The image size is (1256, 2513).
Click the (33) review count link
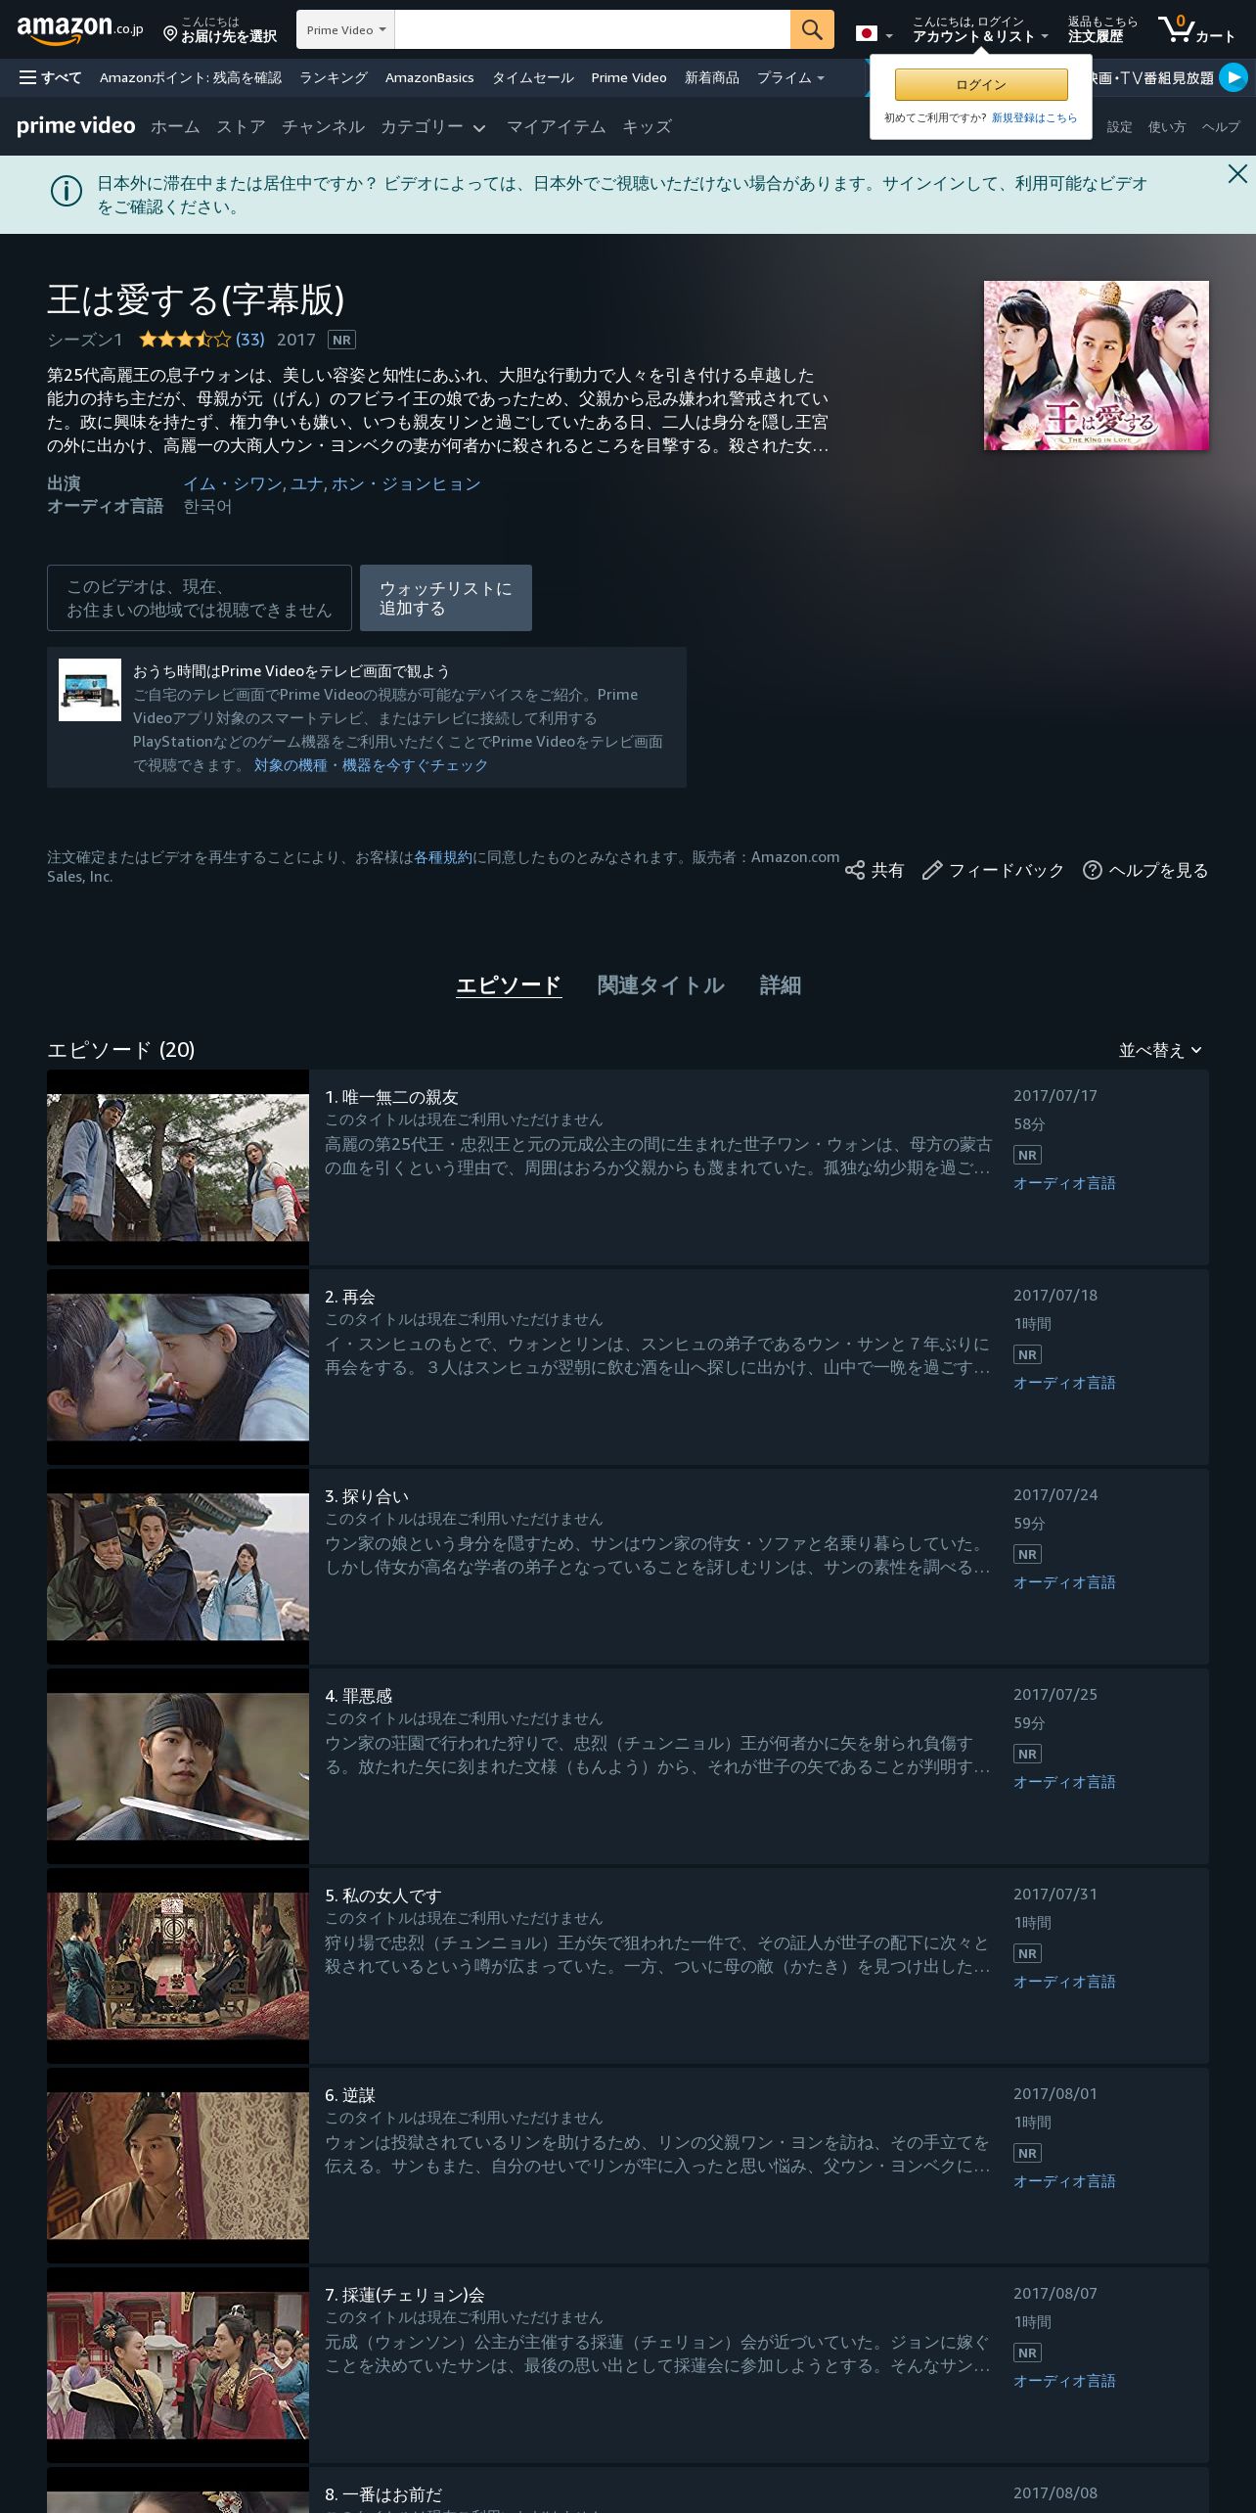[x=250, y=340]
